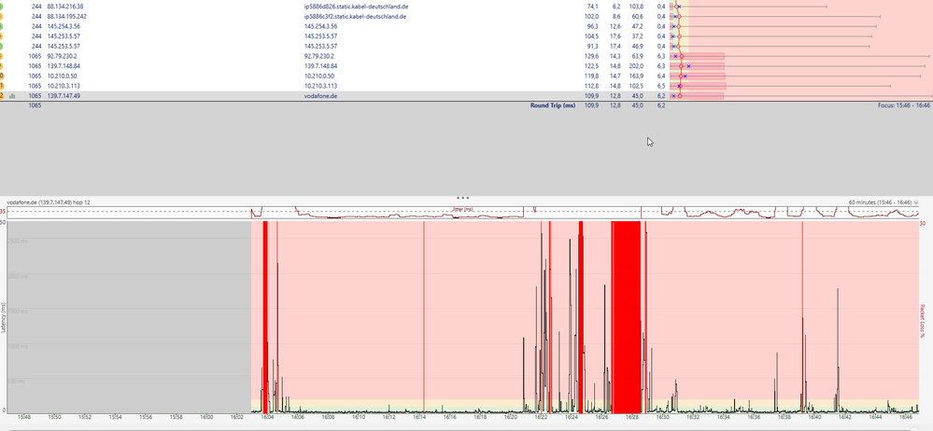The width and height of the screenshot is (933, 431).
Task: Click the thin red packet loss line near 16:14
Action: coord(424,317)
